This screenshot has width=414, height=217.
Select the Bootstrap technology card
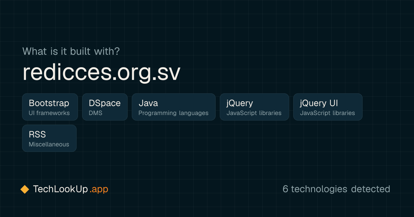[50, 107]
